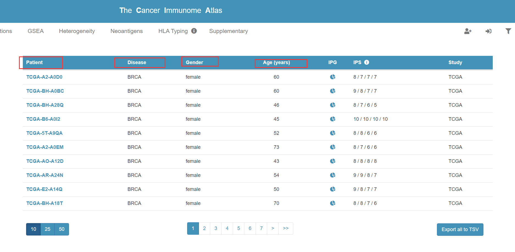Click the info icon beside HLA Typing
Image resolution: width=515 pixels, height=252 pixels.
coord(194,31)
